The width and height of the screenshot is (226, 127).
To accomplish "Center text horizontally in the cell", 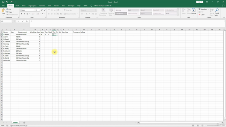I will coord(52,14).
